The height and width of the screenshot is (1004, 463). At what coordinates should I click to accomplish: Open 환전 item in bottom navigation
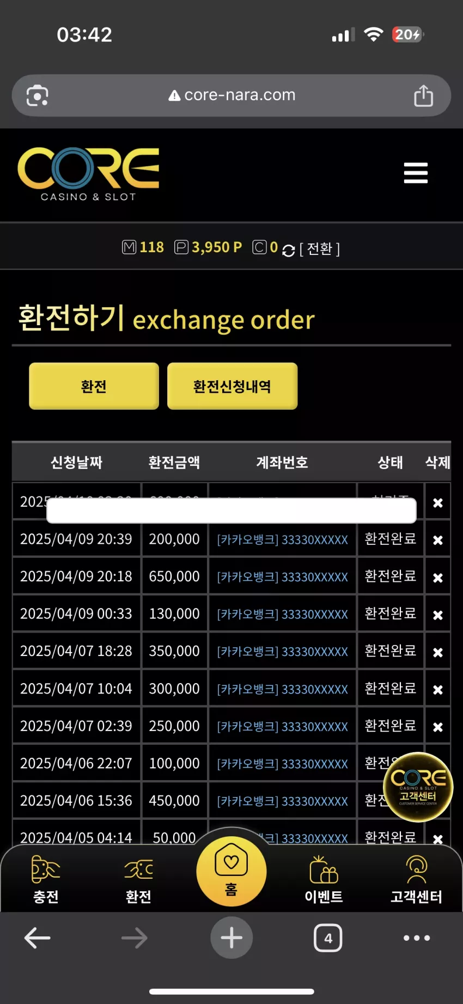tap(138, 879)
